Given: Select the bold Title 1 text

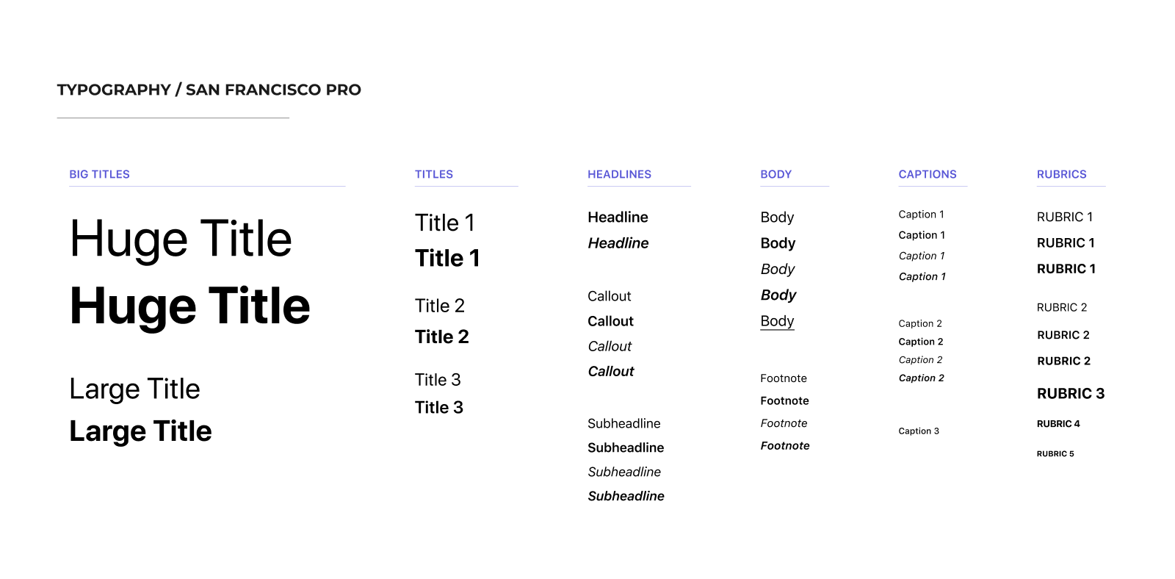Looking at the screenshot, I should pos(447,258).
